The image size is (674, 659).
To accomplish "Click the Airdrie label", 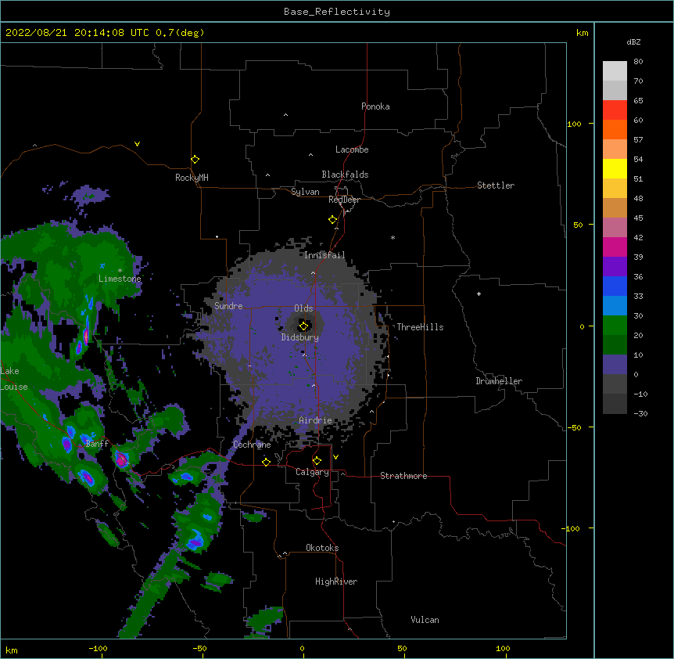I will pyautogui.click(x=316, y=420).
